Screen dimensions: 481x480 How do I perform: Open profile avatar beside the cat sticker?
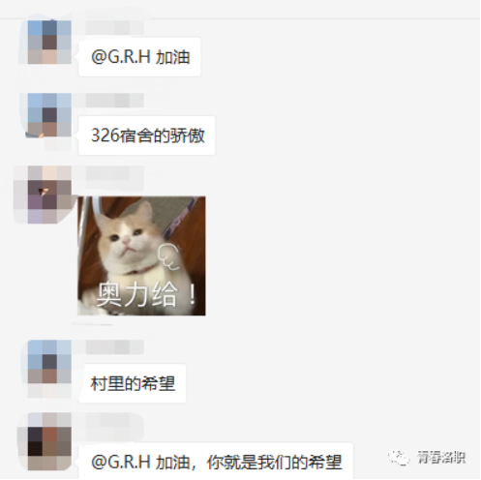[x=49, y=195]
